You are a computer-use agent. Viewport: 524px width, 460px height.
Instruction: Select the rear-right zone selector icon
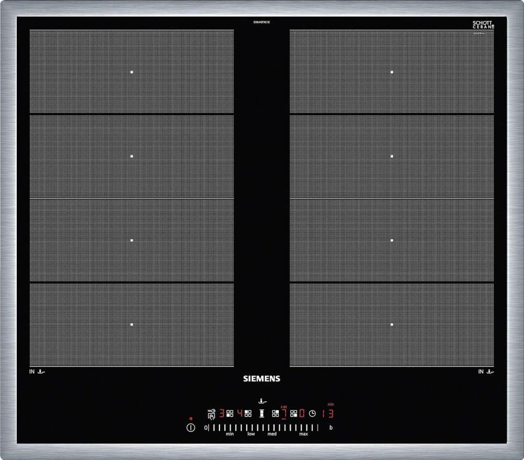coord(276,413)
